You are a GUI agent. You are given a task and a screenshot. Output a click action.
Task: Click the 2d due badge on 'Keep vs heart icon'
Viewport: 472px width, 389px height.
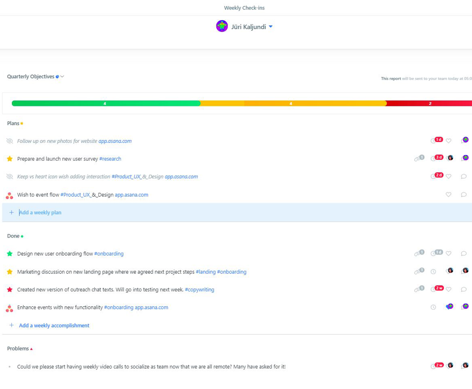439,175
